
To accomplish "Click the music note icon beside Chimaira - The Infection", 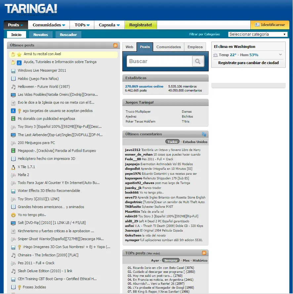I will click(x=13, y=255).
